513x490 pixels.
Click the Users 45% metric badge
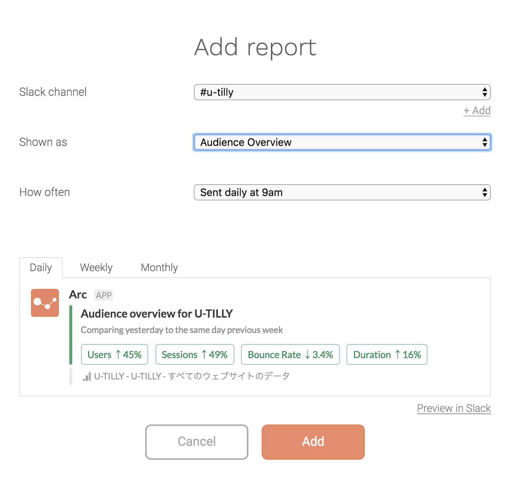point(115,354)
